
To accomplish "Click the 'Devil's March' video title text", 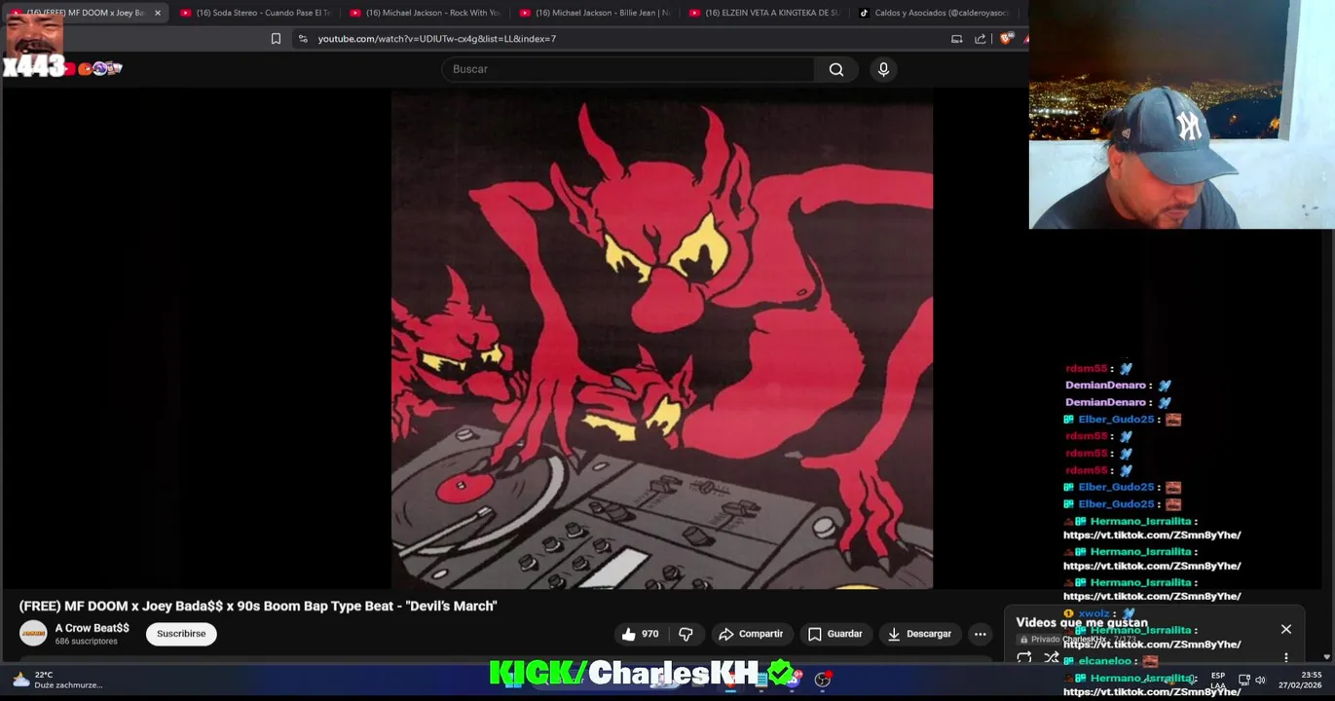I will 258,606.
